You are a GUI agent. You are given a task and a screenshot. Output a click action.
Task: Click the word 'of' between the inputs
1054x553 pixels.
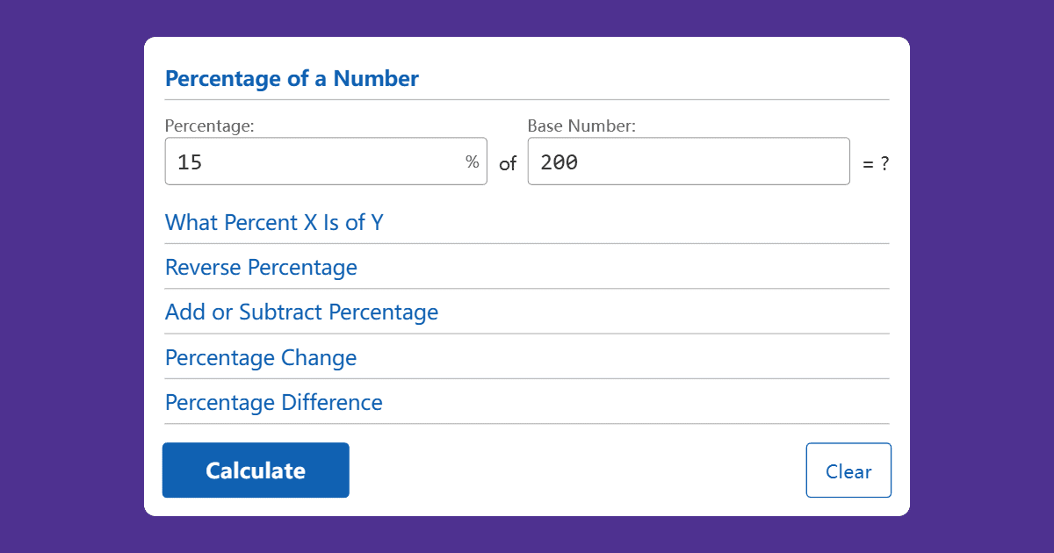click(x=507, y=163)
